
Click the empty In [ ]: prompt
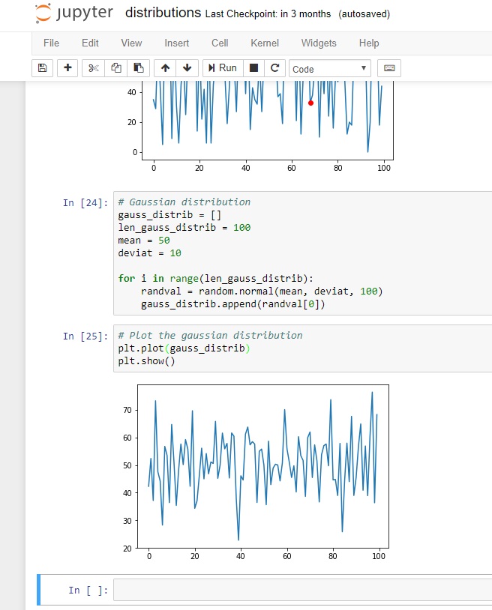coord(88,591)
